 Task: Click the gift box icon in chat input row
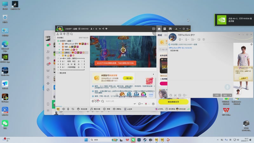153,104
